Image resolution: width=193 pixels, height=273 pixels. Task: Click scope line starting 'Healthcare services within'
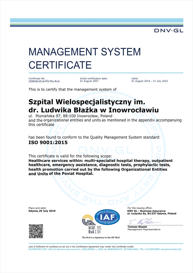(101, 161)
